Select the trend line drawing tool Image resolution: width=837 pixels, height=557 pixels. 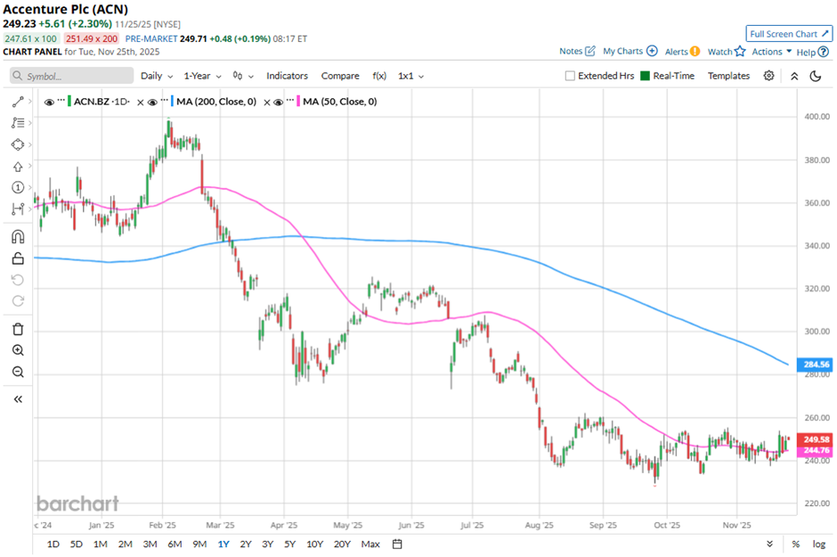click(17, 102)
